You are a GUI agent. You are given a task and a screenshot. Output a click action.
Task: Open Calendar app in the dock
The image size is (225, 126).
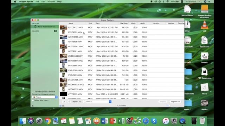(64, 121)
